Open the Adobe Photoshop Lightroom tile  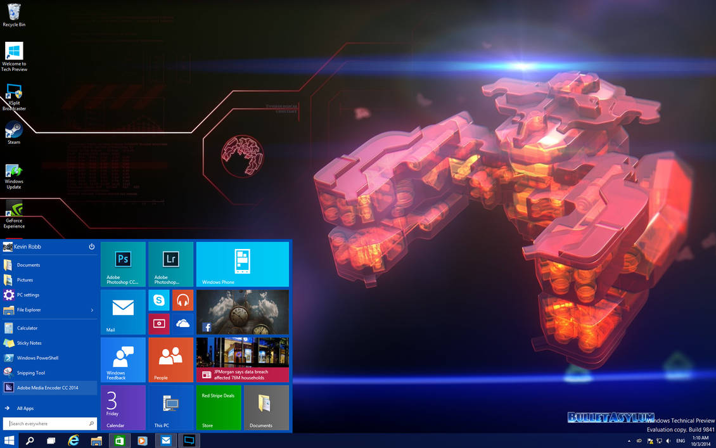click(170, 264)
